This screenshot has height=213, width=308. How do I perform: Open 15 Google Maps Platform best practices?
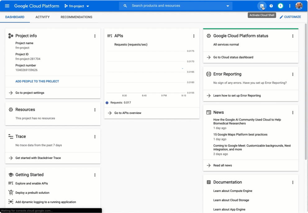(x=240, y=134)
